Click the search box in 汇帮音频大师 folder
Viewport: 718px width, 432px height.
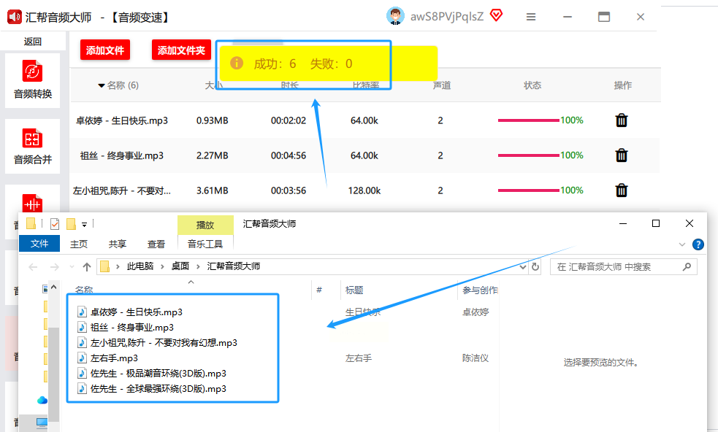(x=623, y=267)
